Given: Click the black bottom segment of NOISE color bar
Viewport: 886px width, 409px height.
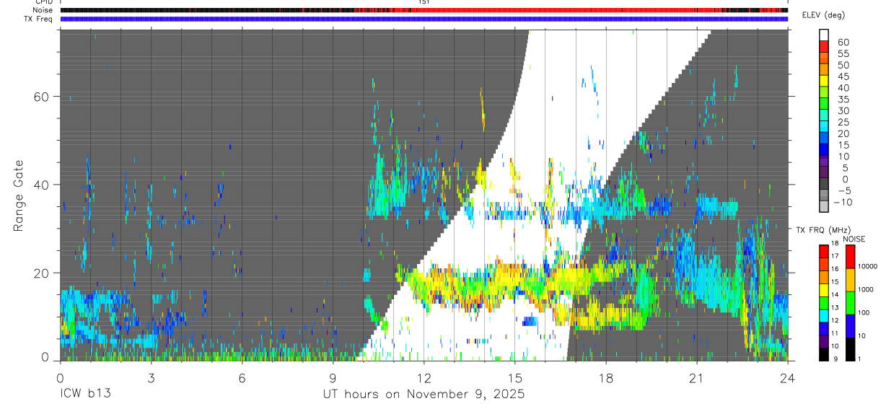Looking at the screenshot, I should [x=850, y=349].
